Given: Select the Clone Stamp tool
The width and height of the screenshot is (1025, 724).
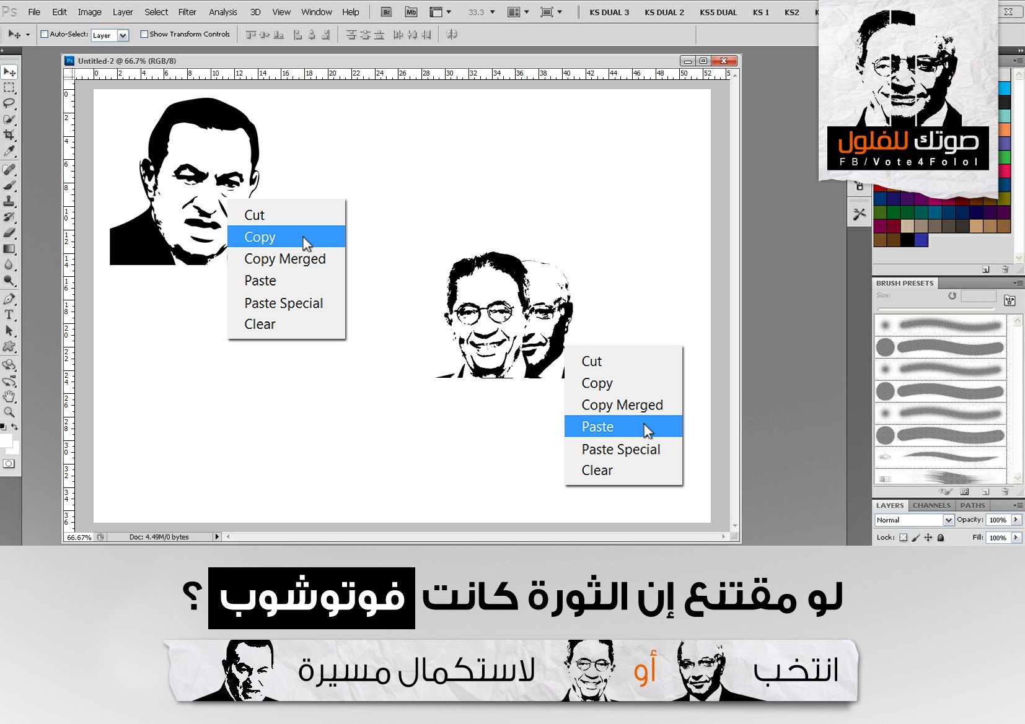Looking at the screenshot, I should coord(9,201).
